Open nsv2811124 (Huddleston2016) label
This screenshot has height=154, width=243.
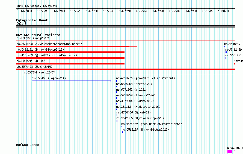point(138,107)
